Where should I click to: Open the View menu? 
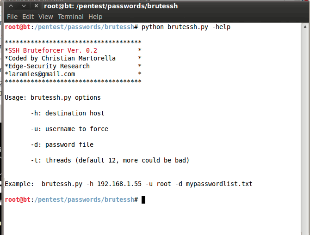(x=46, y=17)
